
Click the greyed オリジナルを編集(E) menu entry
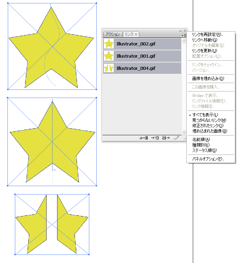(208, 45)
